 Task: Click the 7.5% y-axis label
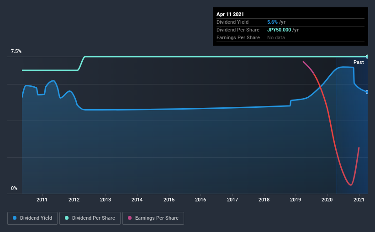point(16,52)
